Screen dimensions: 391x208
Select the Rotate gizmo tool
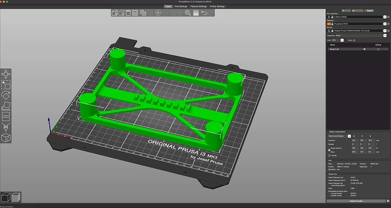pyautogui.click(x=6, y=95)
